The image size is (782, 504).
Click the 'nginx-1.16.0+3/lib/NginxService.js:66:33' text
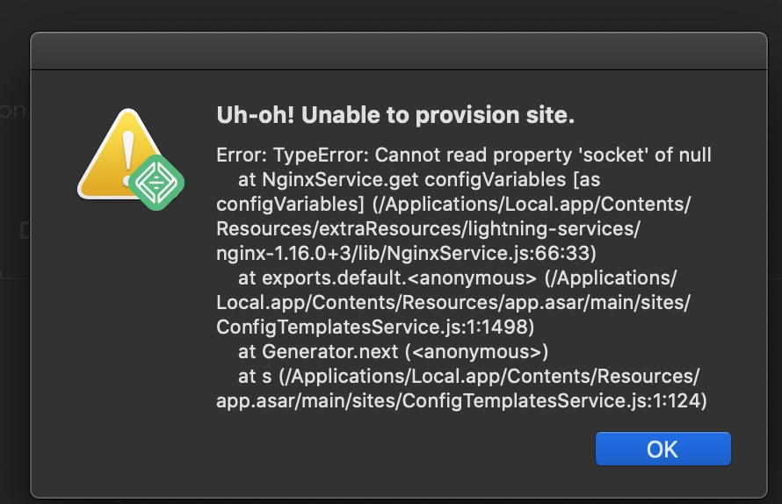(x=406, y=253)
